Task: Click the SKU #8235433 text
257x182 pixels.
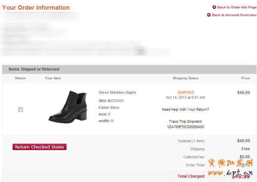Action: coord(111,101)
